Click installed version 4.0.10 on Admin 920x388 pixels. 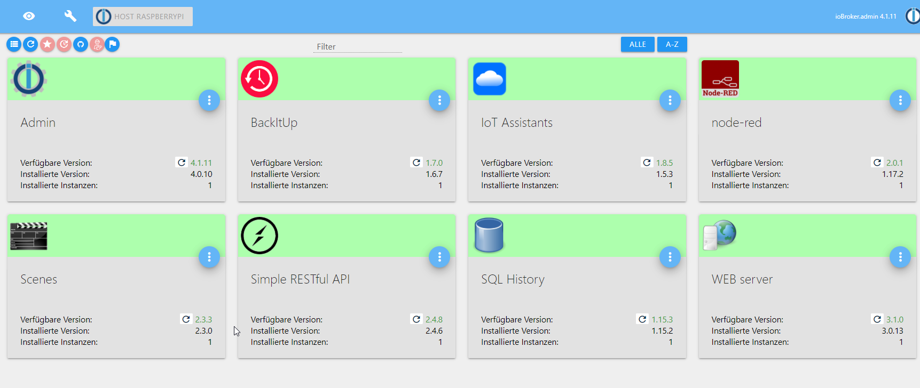point(201,174)
